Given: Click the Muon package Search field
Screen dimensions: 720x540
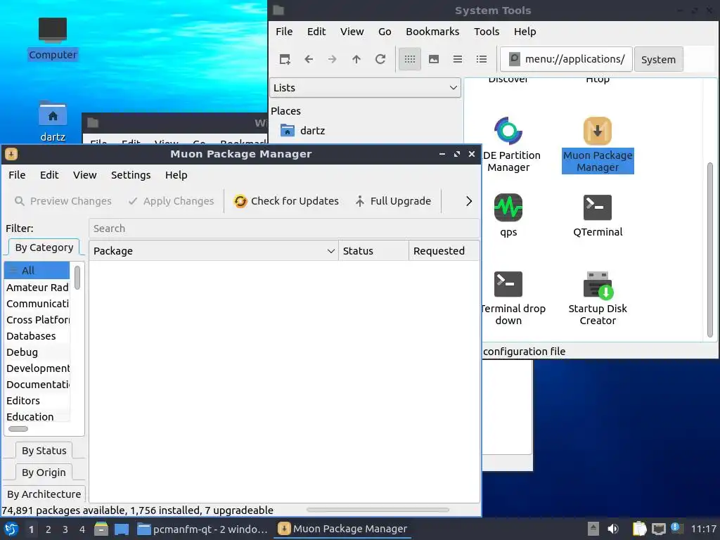Looking at the screenshot, I should pyautogui.click(x=284, y=229).
